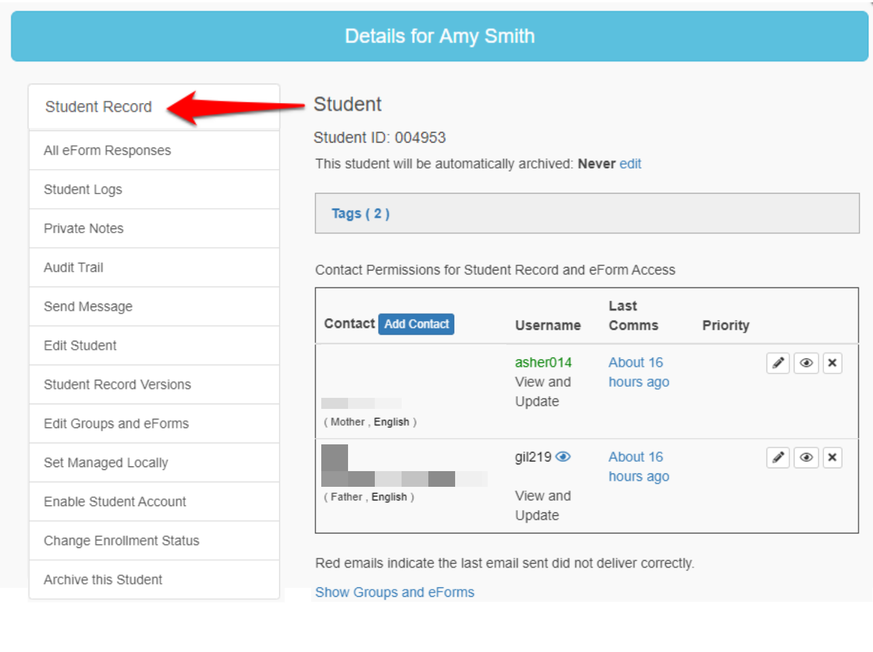873x652 pixels.
Task: Go to Student Logs
Action: tap(83, 190)
